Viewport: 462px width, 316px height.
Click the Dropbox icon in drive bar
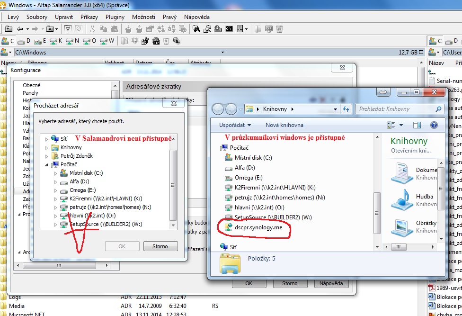134,41
